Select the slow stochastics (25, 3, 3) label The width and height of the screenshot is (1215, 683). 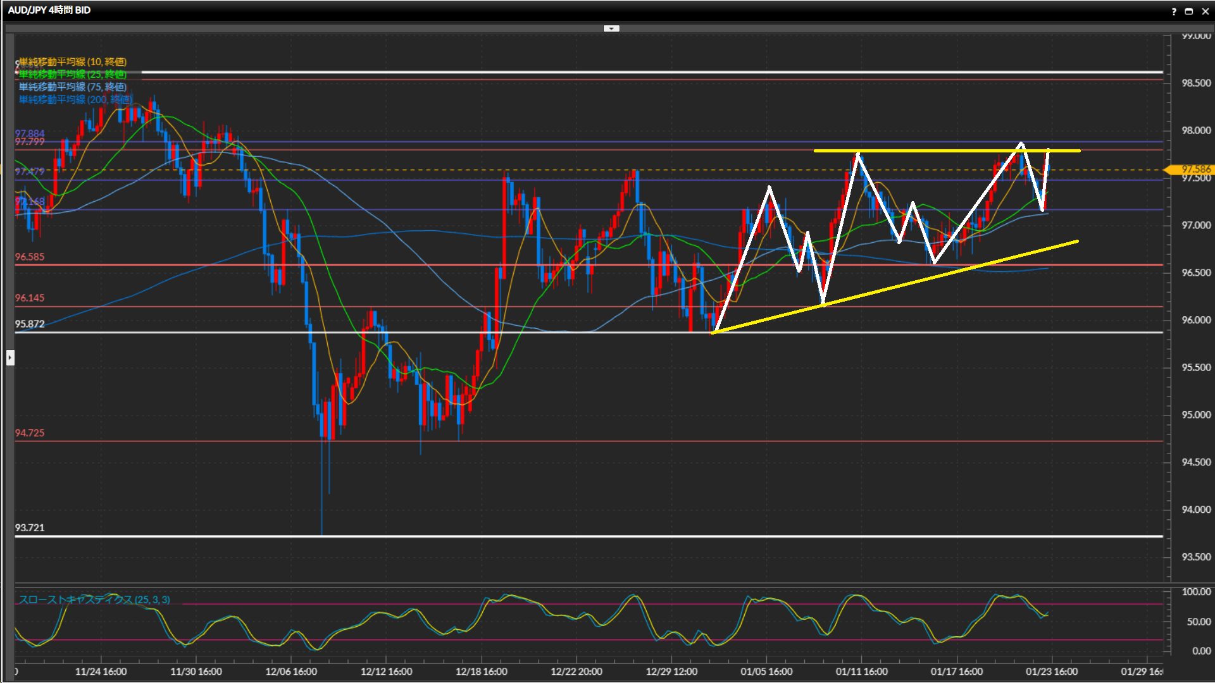tap(95, 600)
